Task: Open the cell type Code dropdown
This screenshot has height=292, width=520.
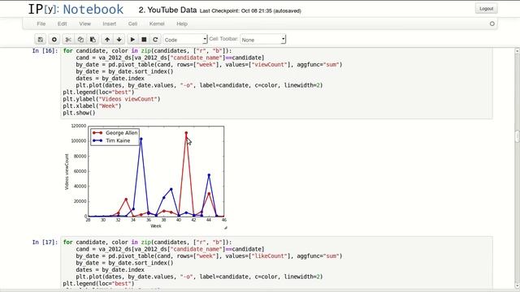Action: click(x=185, y=40)
